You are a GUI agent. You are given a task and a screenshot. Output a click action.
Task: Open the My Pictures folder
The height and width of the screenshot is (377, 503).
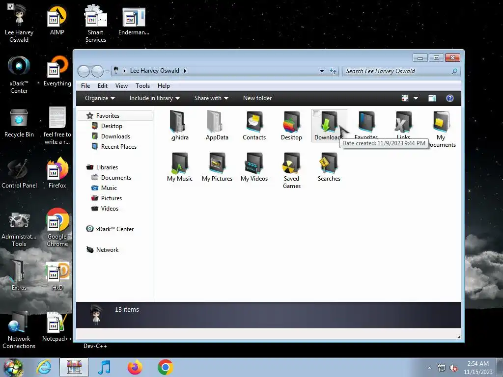pyautogui.click(x=217, y=167)
